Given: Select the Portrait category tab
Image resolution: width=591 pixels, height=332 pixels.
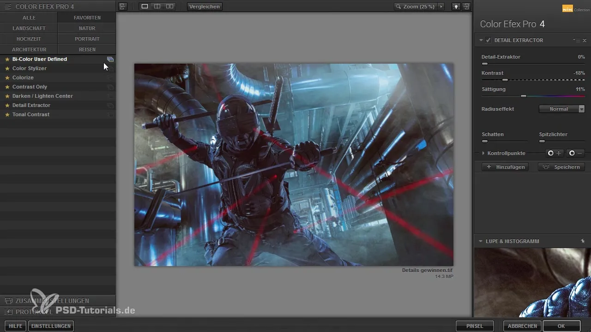Looking at the screenshot, I should tap(87, 39).
